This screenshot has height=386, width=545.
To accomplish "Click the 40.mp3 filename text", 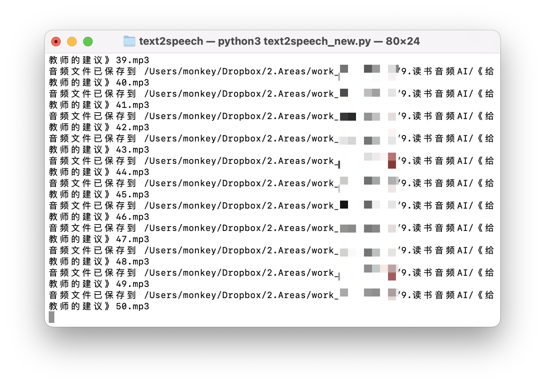I will [132, 83].
